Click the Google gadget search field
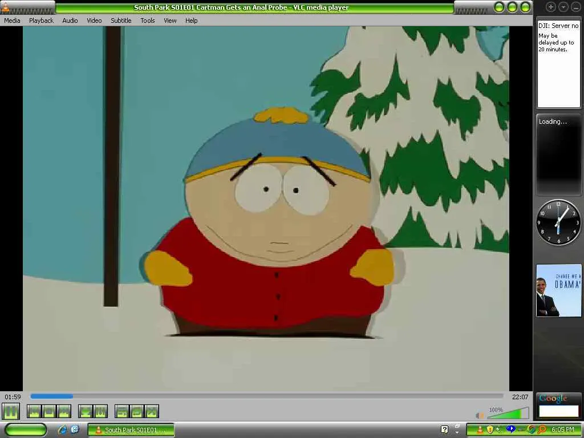This screenshot has width=584, height=438. click(559, 411)
